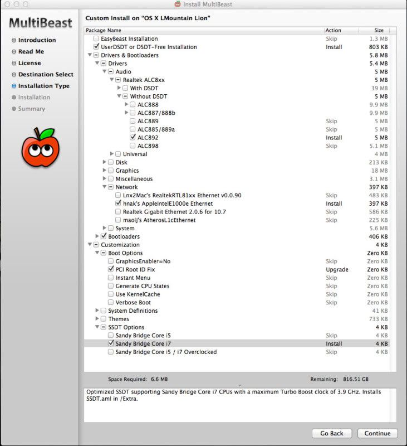
Task: Collapse the Audio section triangle
Action: pyautogui.click(x=105, y=71)
